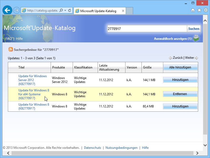Viewport: 210px width, 158px height.
Task: Click the green basket icon
Action: (x=196, y=38)
